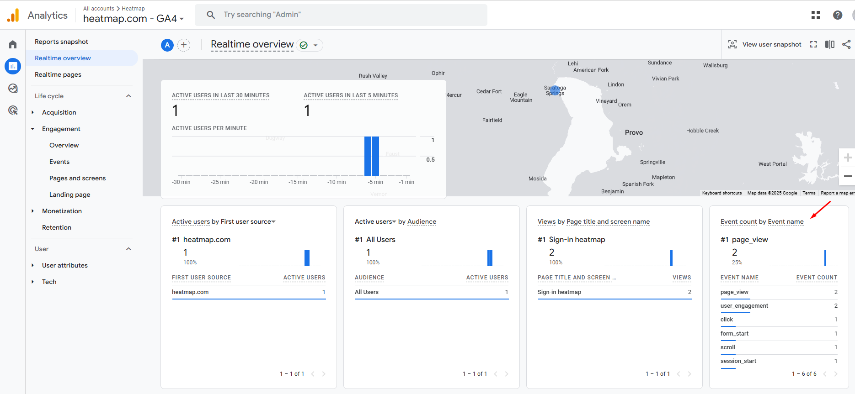Open the Events report under Engagement
This screenshot has height=394, width=855.
(x=59, y=162)
